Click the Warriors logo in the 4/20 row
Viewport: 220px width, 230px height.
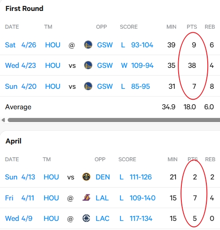[x=88, y=86]
